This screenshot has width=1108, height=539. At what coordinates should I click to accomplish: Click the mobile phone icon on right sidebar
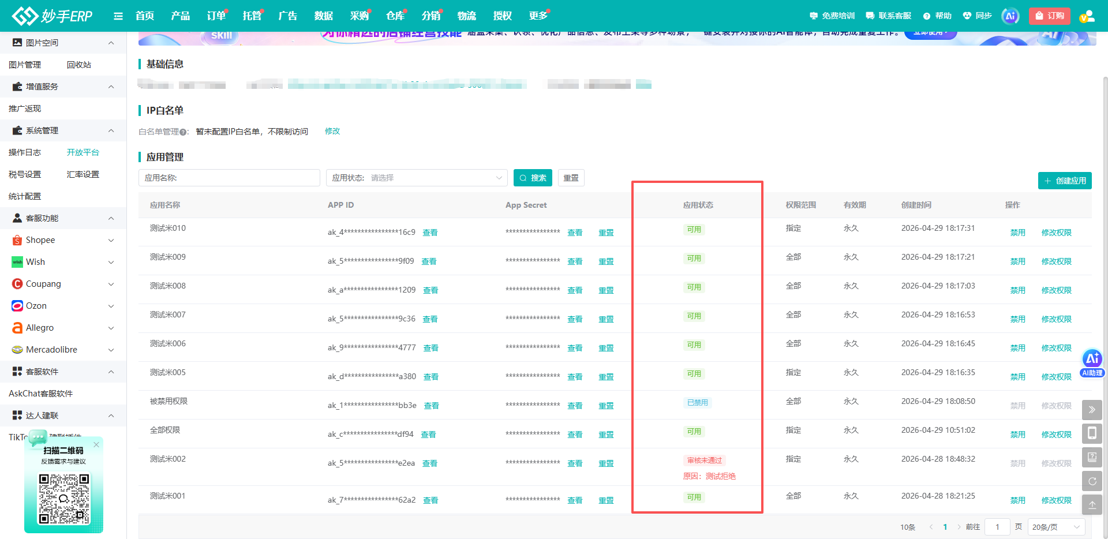click(1092, 433)
